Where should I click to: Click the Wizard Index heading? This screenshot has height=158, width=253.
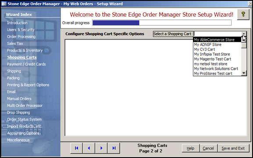click(x=19, y=14)
